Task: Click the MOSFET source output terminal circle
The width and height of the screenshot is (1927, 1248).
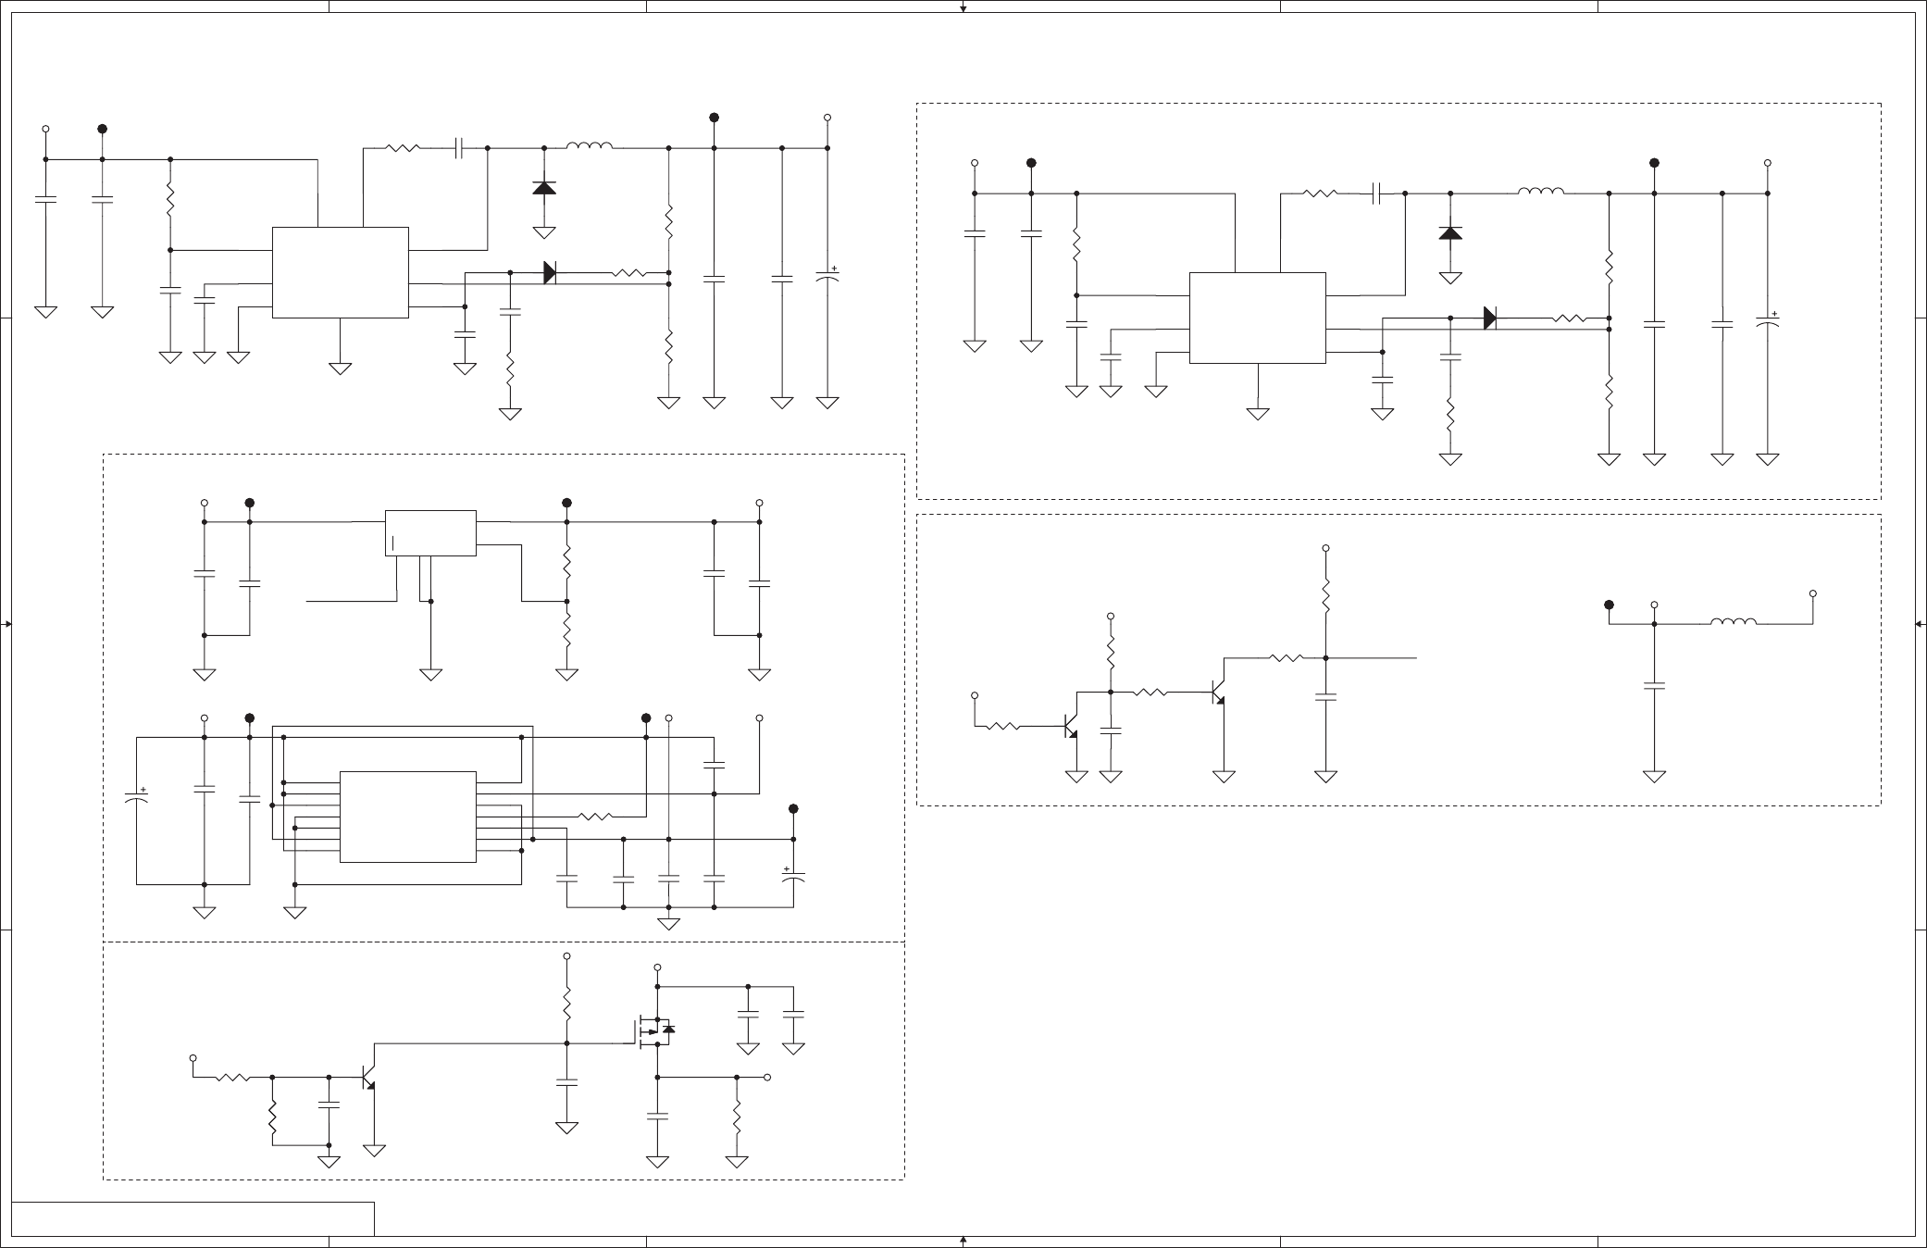Action: point(767,1078)
